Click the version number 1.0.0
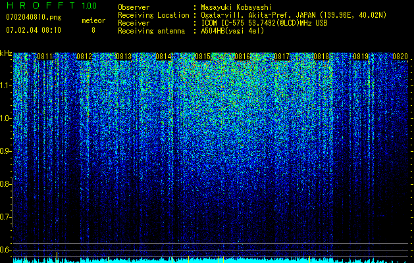The width and height of the screenshot is (414, 263). click(90, 6)
